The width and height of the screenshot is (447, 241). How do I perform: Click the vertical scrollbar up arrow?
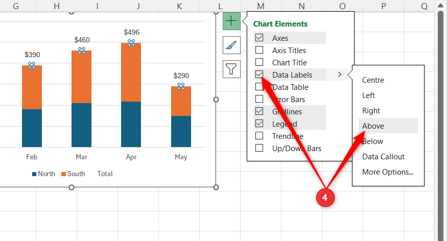tap(440, 6)
